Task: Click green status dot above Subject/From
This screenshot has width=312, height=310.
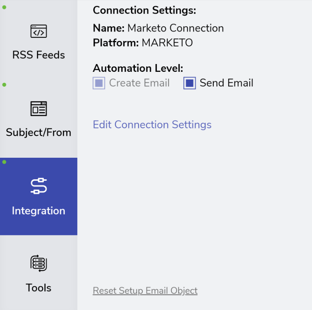Action: point(4,85)
